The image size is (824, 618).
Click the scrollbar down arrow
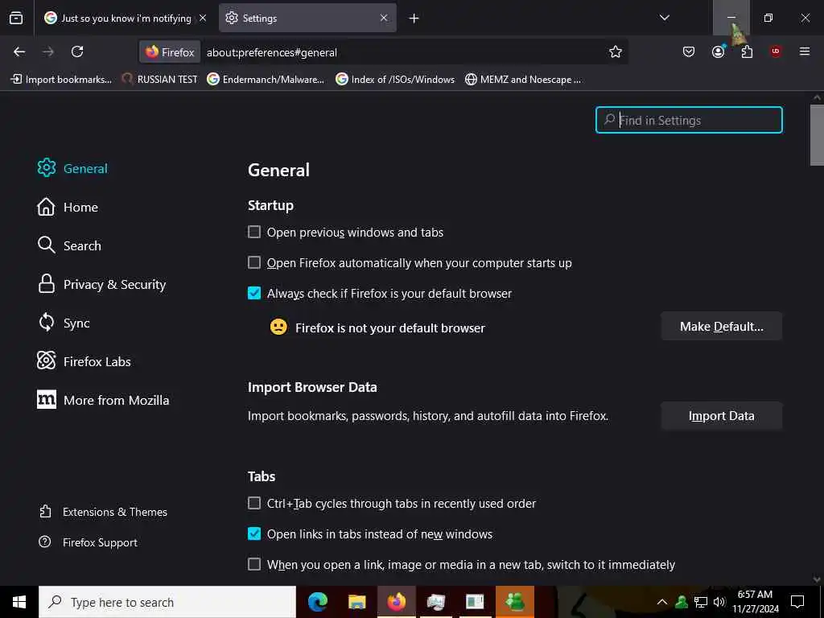tap(817, 579)
